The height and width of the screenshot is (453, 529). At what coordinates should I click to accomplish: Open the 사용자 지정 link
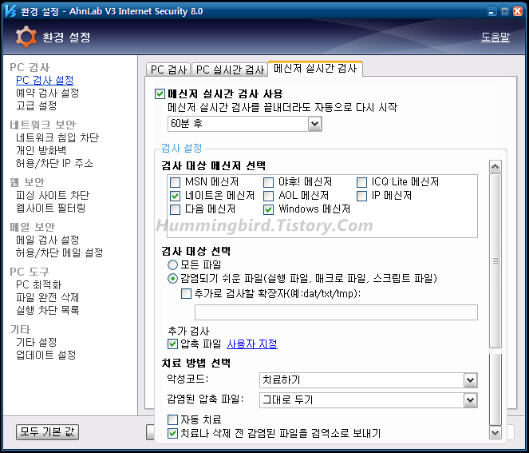click(251, 344)
